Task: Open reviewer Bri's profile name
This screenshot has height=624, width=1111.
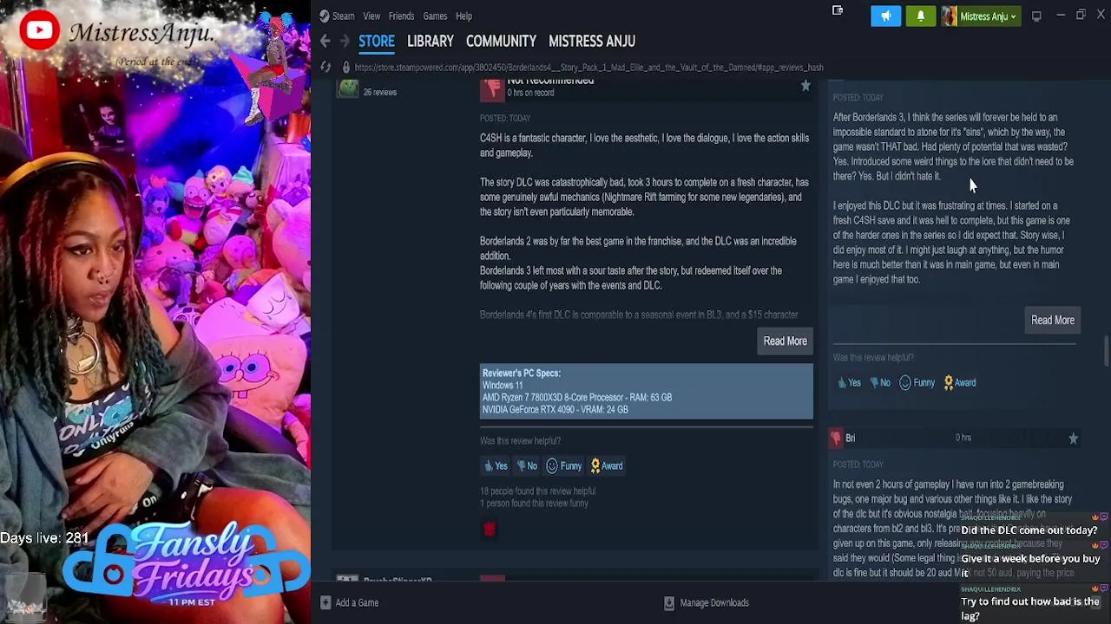Action: tap(850, 439)
